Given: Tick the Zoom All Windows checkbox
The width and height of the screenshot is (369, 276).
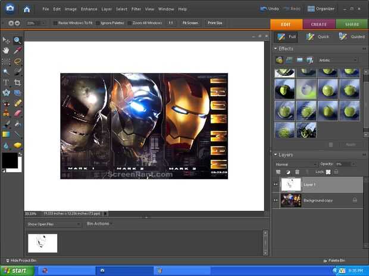Looking at the screenshot, I should (x=130, y=23).
